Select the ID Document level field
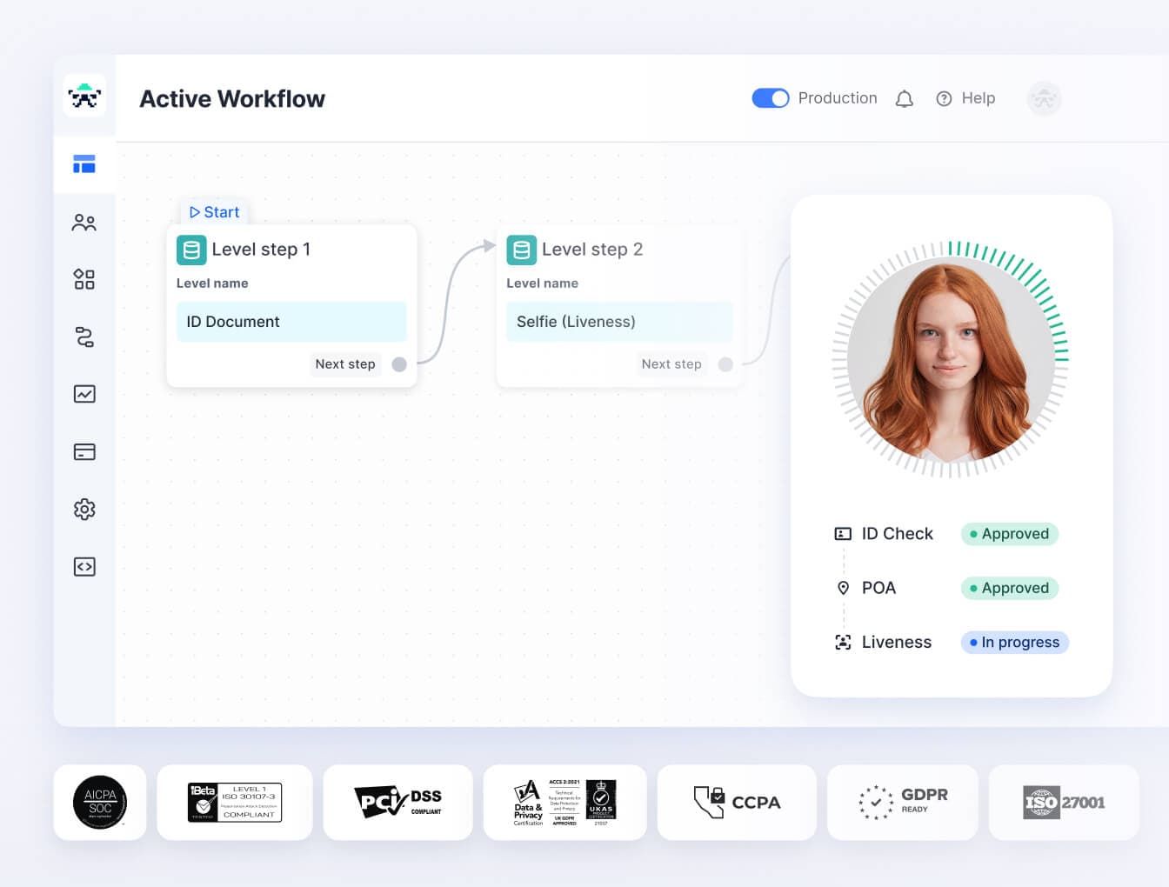The image size is (1169, 887). click(x=291, y=322)
